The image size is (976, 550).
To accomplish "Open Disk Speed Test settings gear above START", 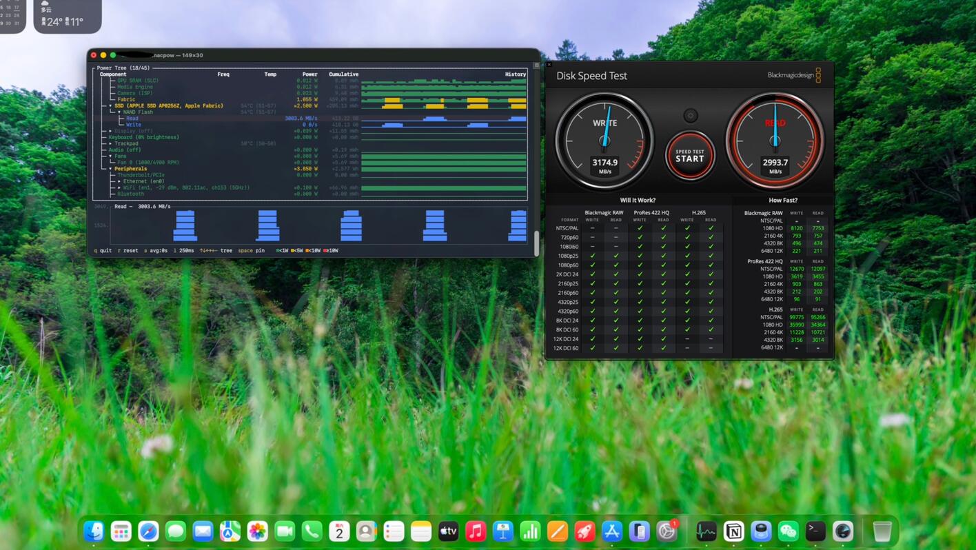I will (x=690, y=116).
